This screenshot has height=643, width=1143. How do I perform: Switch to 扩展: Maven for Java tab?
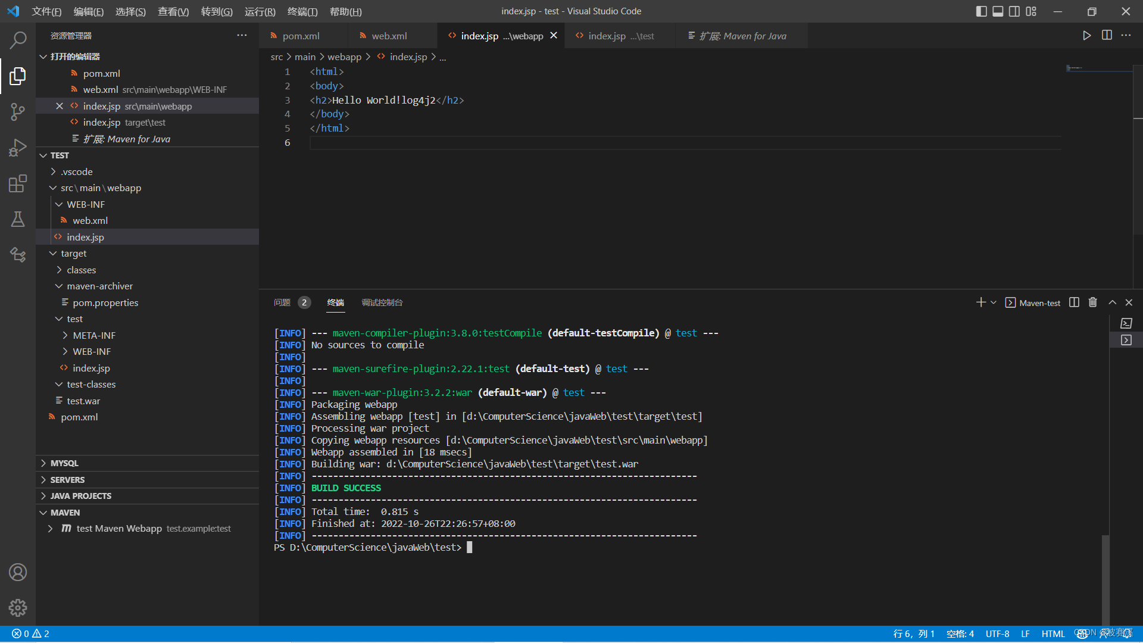tap(742, 36)
